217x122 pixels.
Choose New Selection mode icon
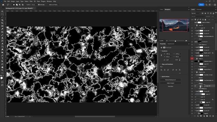[14, 5]
